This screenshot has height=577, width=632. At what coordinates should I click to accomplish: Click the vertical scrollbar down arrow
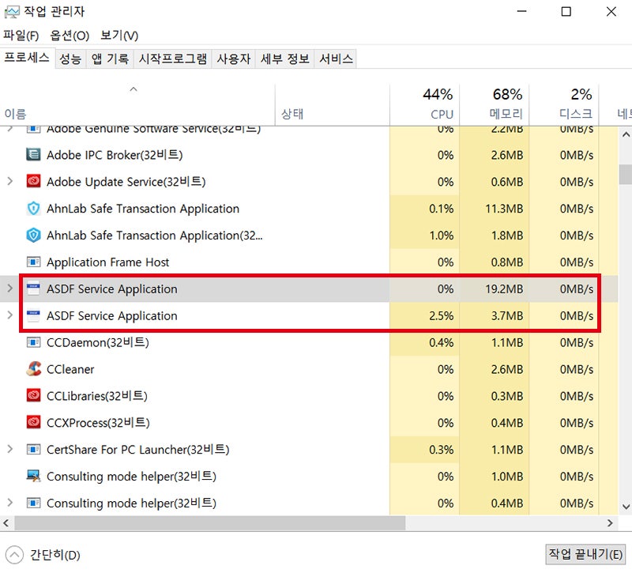[x=625, y=507]
